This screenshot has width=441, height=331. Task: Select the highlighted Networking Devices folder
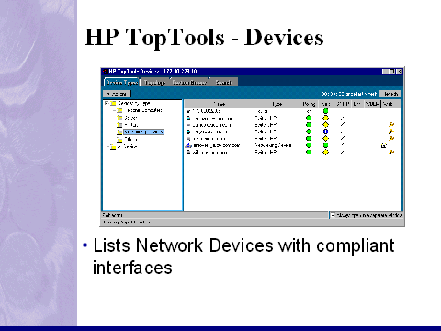(x=143, y=132)
